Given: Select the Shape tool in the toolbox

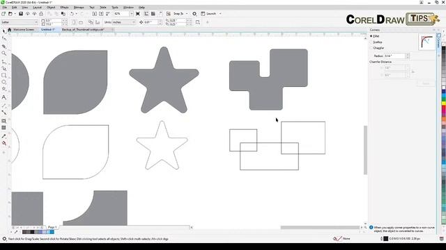Looking at the screenshot, I should [x=4, y=38].
